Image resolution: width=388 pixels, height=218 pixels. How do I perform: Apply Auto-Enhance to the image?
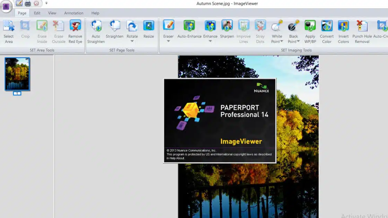tap(189, 29)
